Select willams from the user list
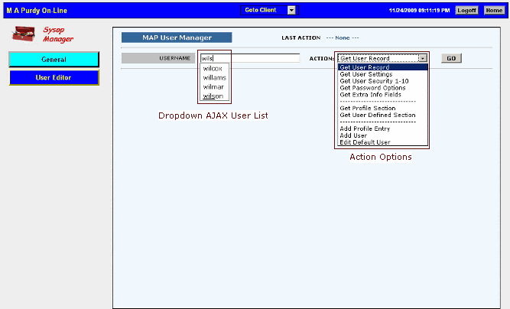The image size is (510, 309). (215, 77)
